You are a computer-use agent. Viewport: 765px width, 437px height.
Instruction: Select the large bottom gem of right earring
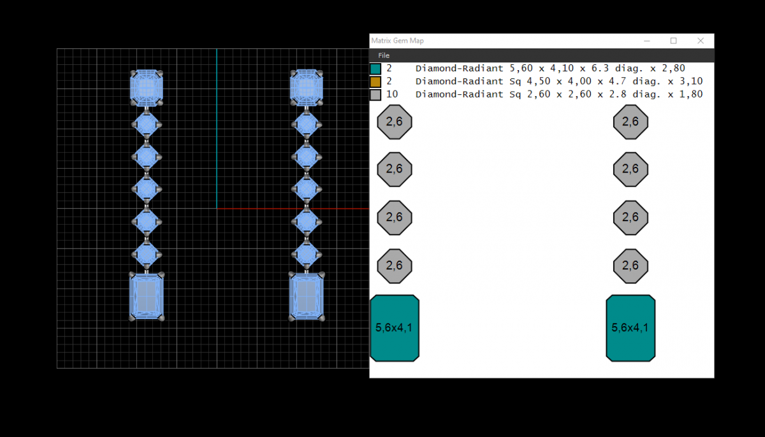click(x=307, y=296)
